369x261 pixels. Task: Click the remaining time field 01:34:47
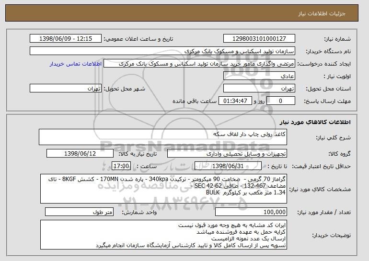pos(235,101)
